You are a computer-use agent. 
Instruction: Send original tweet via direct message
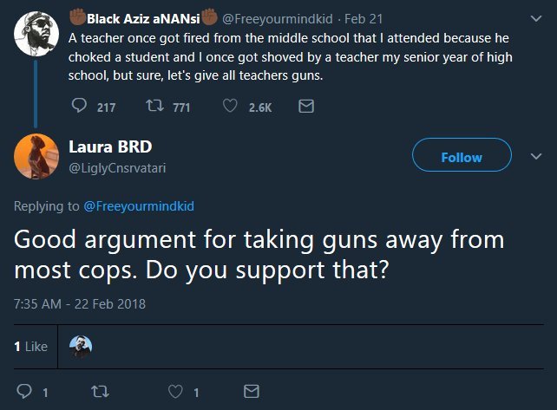[305, 107]
